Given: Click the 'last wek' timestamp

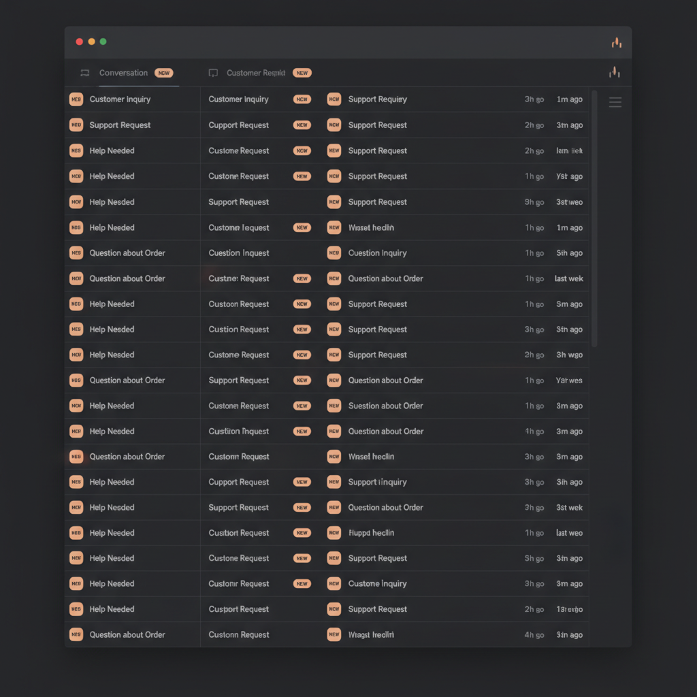Looking at the screenshot, I should [x=569, y=278].
